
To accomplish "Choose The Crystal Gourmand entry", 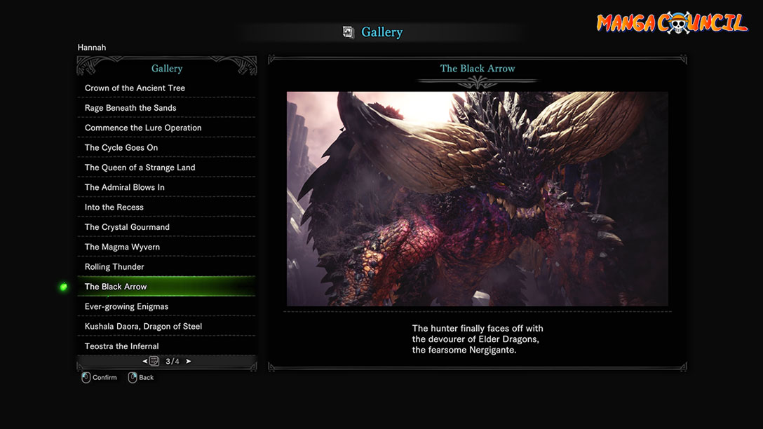I will 166,228.
